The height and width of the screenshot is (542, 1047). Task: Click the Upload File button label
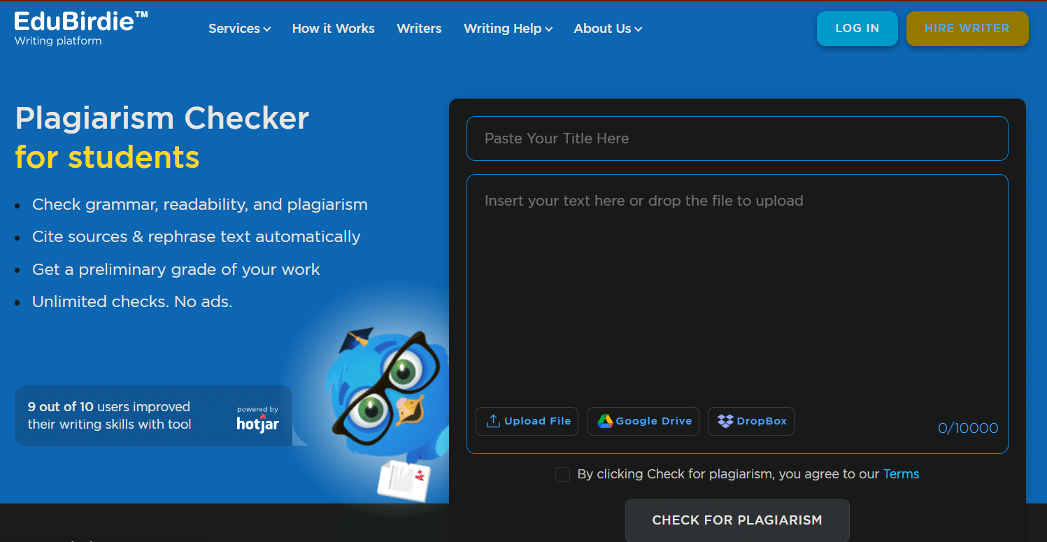[x=537, y=421]
